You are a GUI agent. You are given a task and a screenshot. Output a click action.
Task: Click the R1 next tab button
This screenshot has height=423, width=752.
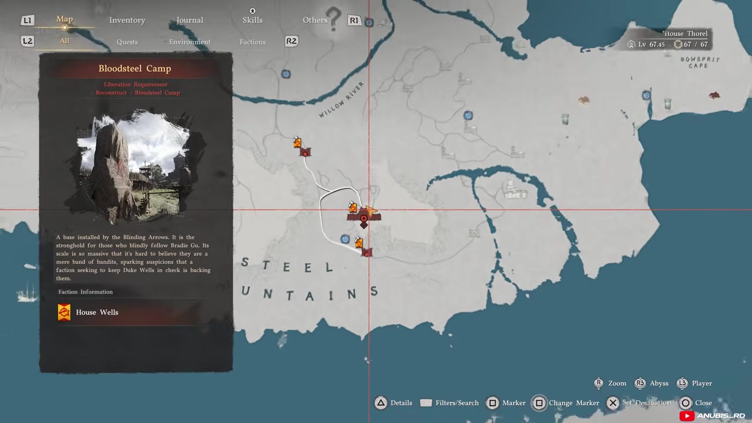(354, 21)
